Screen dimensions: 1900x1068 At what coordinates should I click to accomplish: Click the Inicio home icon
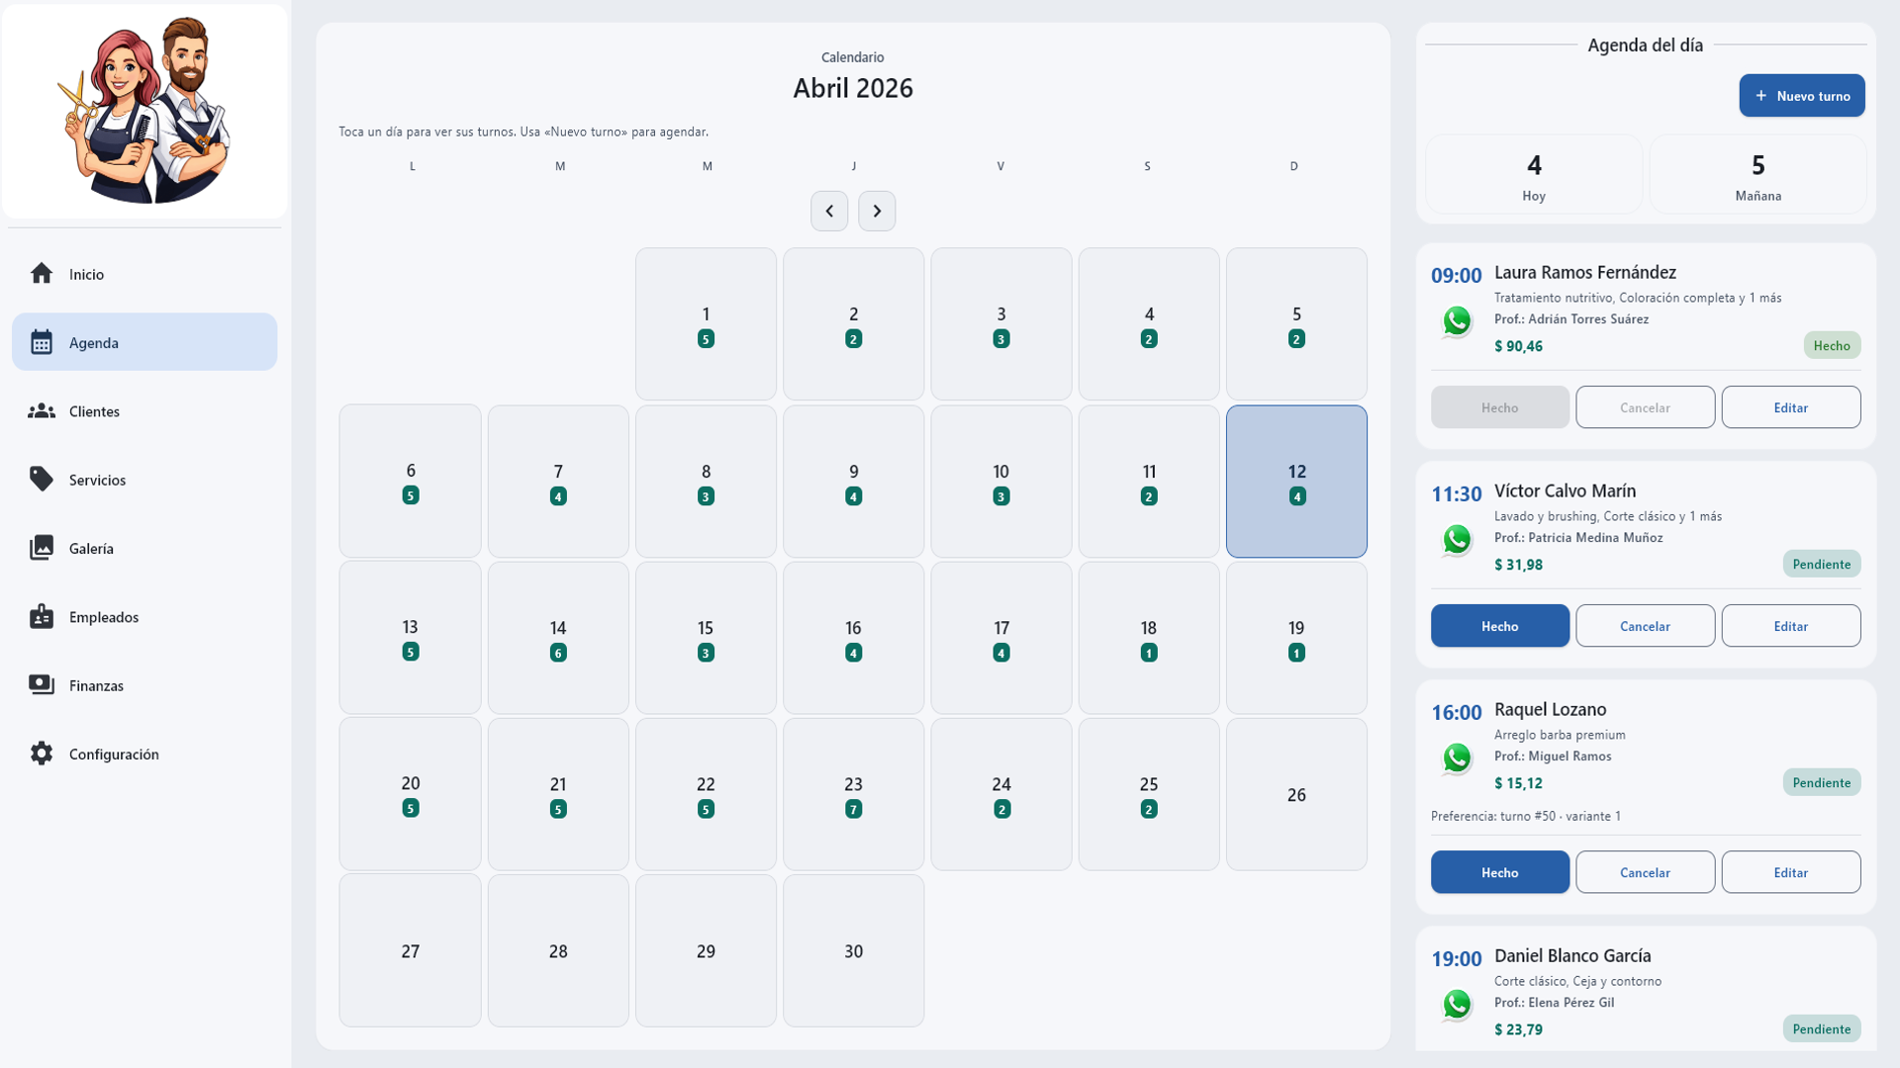point(42,274)
